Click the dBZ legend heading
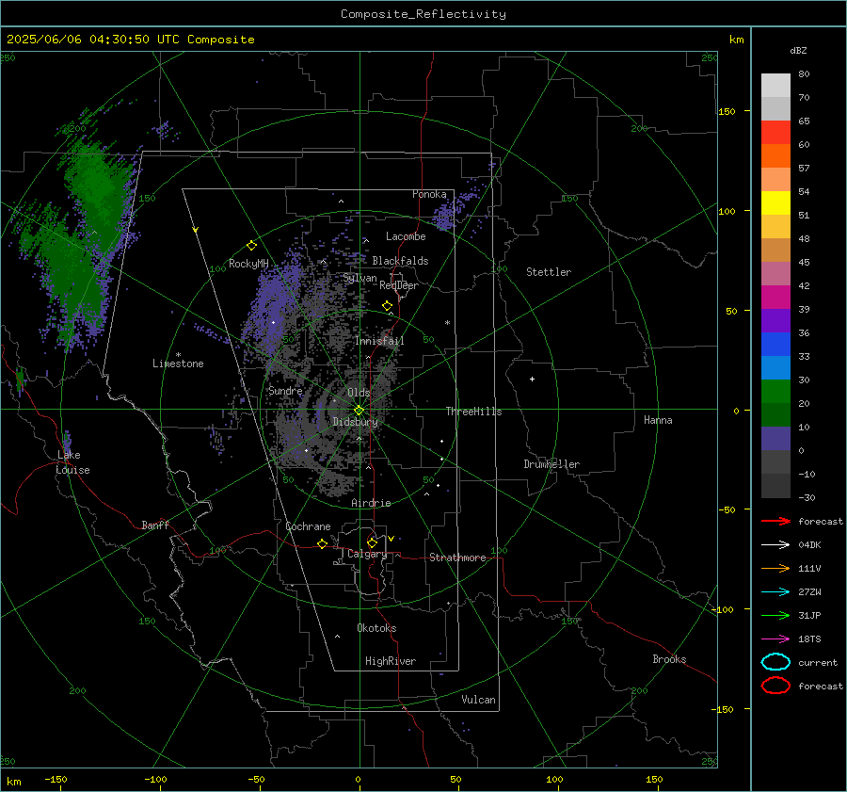Image resolution: width=847 pixels, height=792 pixels. click(798, 51)
